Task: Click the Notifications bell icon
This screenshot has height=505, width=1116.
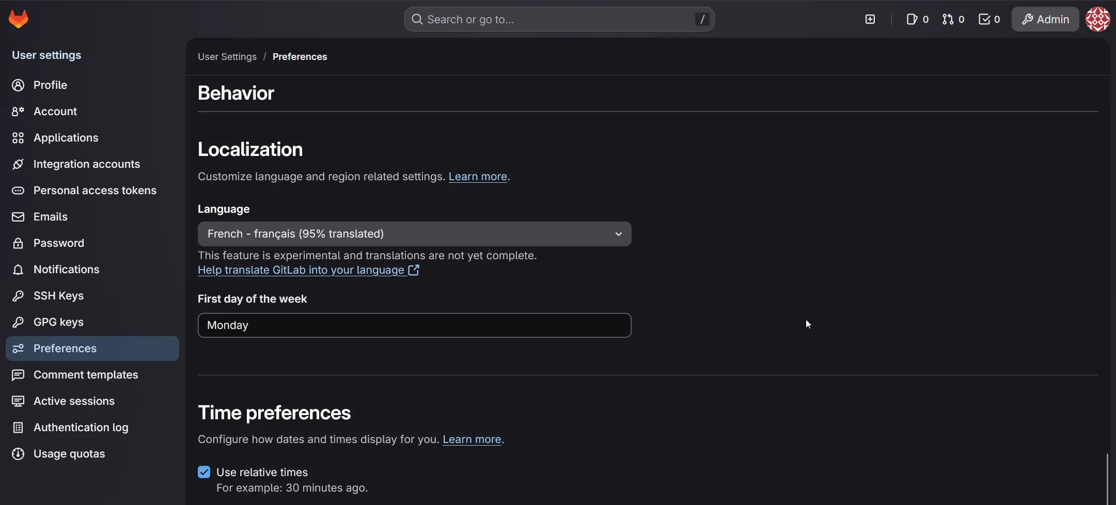Action: pos(18,270)
